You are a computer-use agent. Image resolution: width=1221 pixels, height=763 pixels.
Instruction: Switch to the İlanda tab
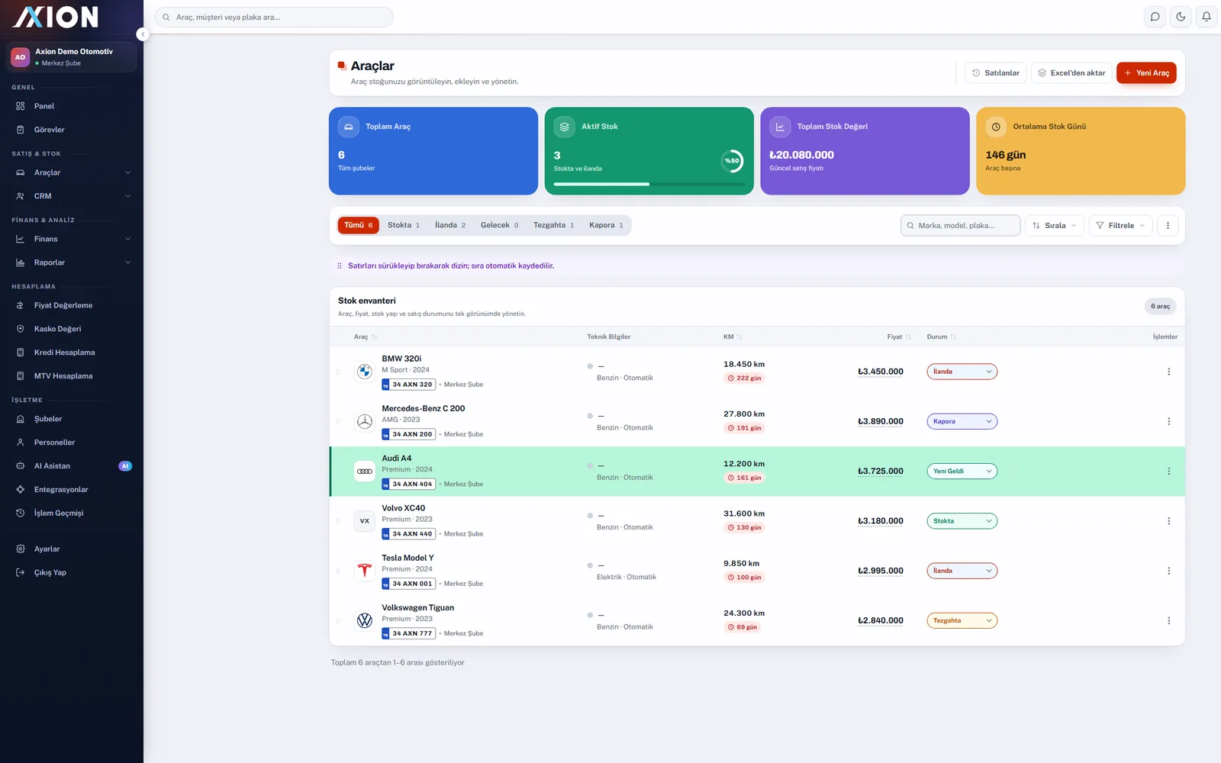(x=450, y=225)
